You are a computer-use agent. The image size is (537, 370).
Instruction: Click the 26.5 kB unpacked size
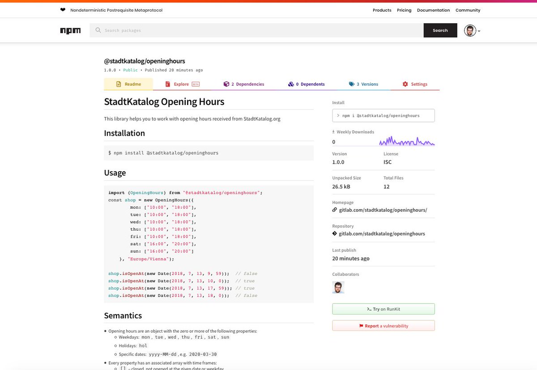tap(341, 186)
